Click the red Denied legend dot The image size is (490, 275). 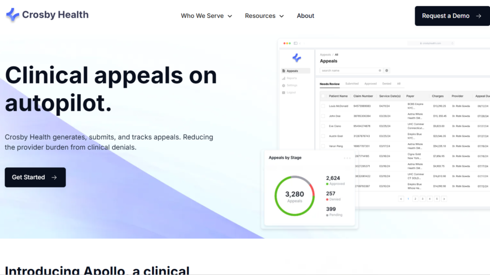coord(327,199)
